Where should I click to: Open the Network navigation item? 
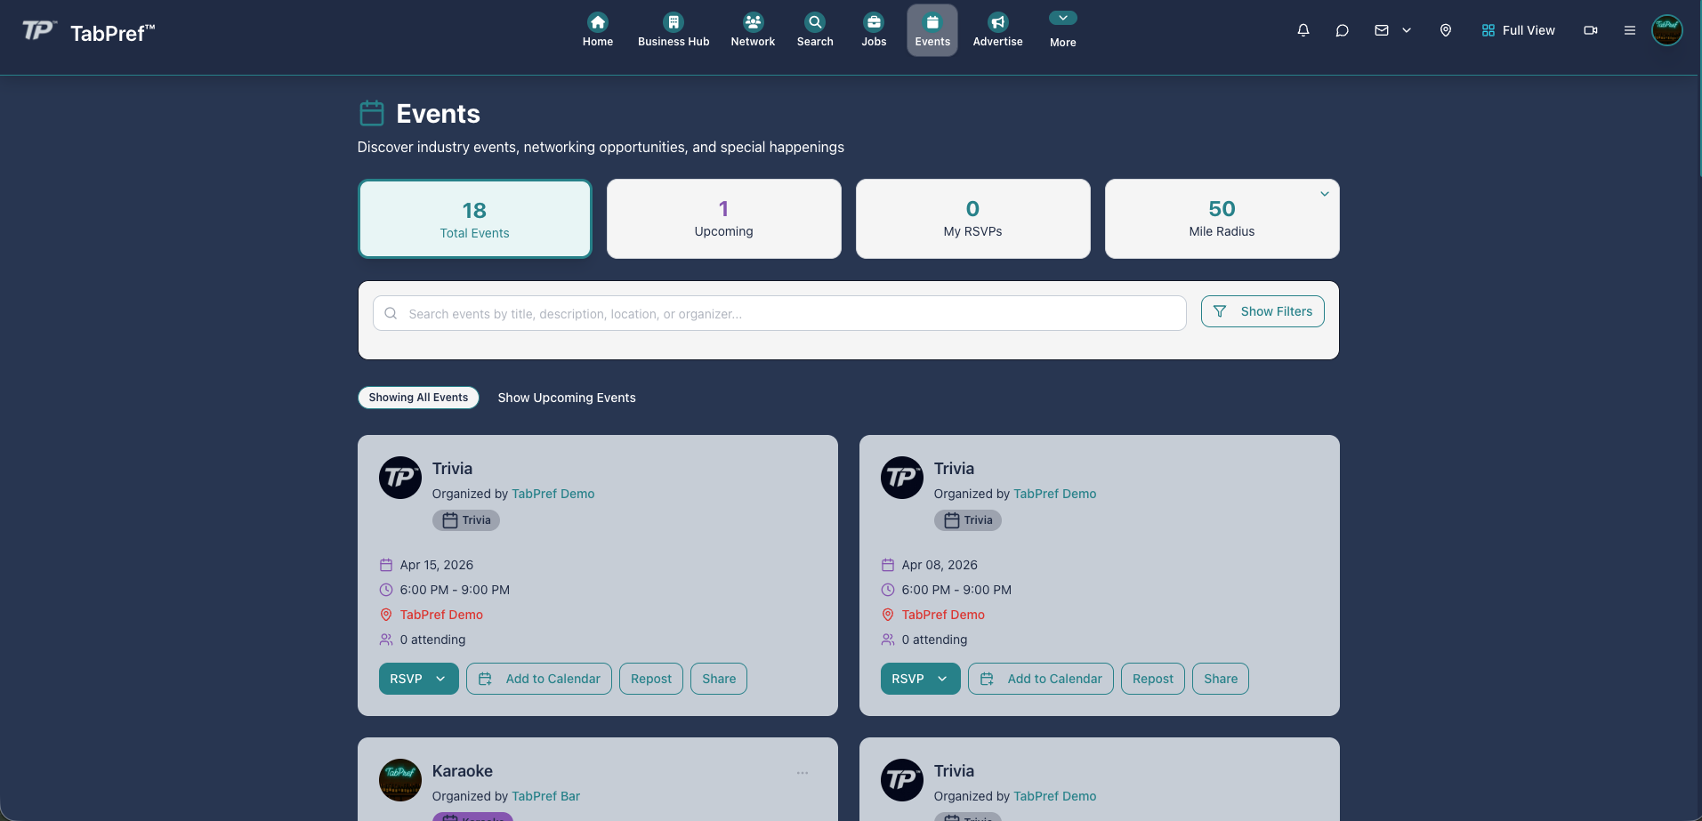coord(753,30)
